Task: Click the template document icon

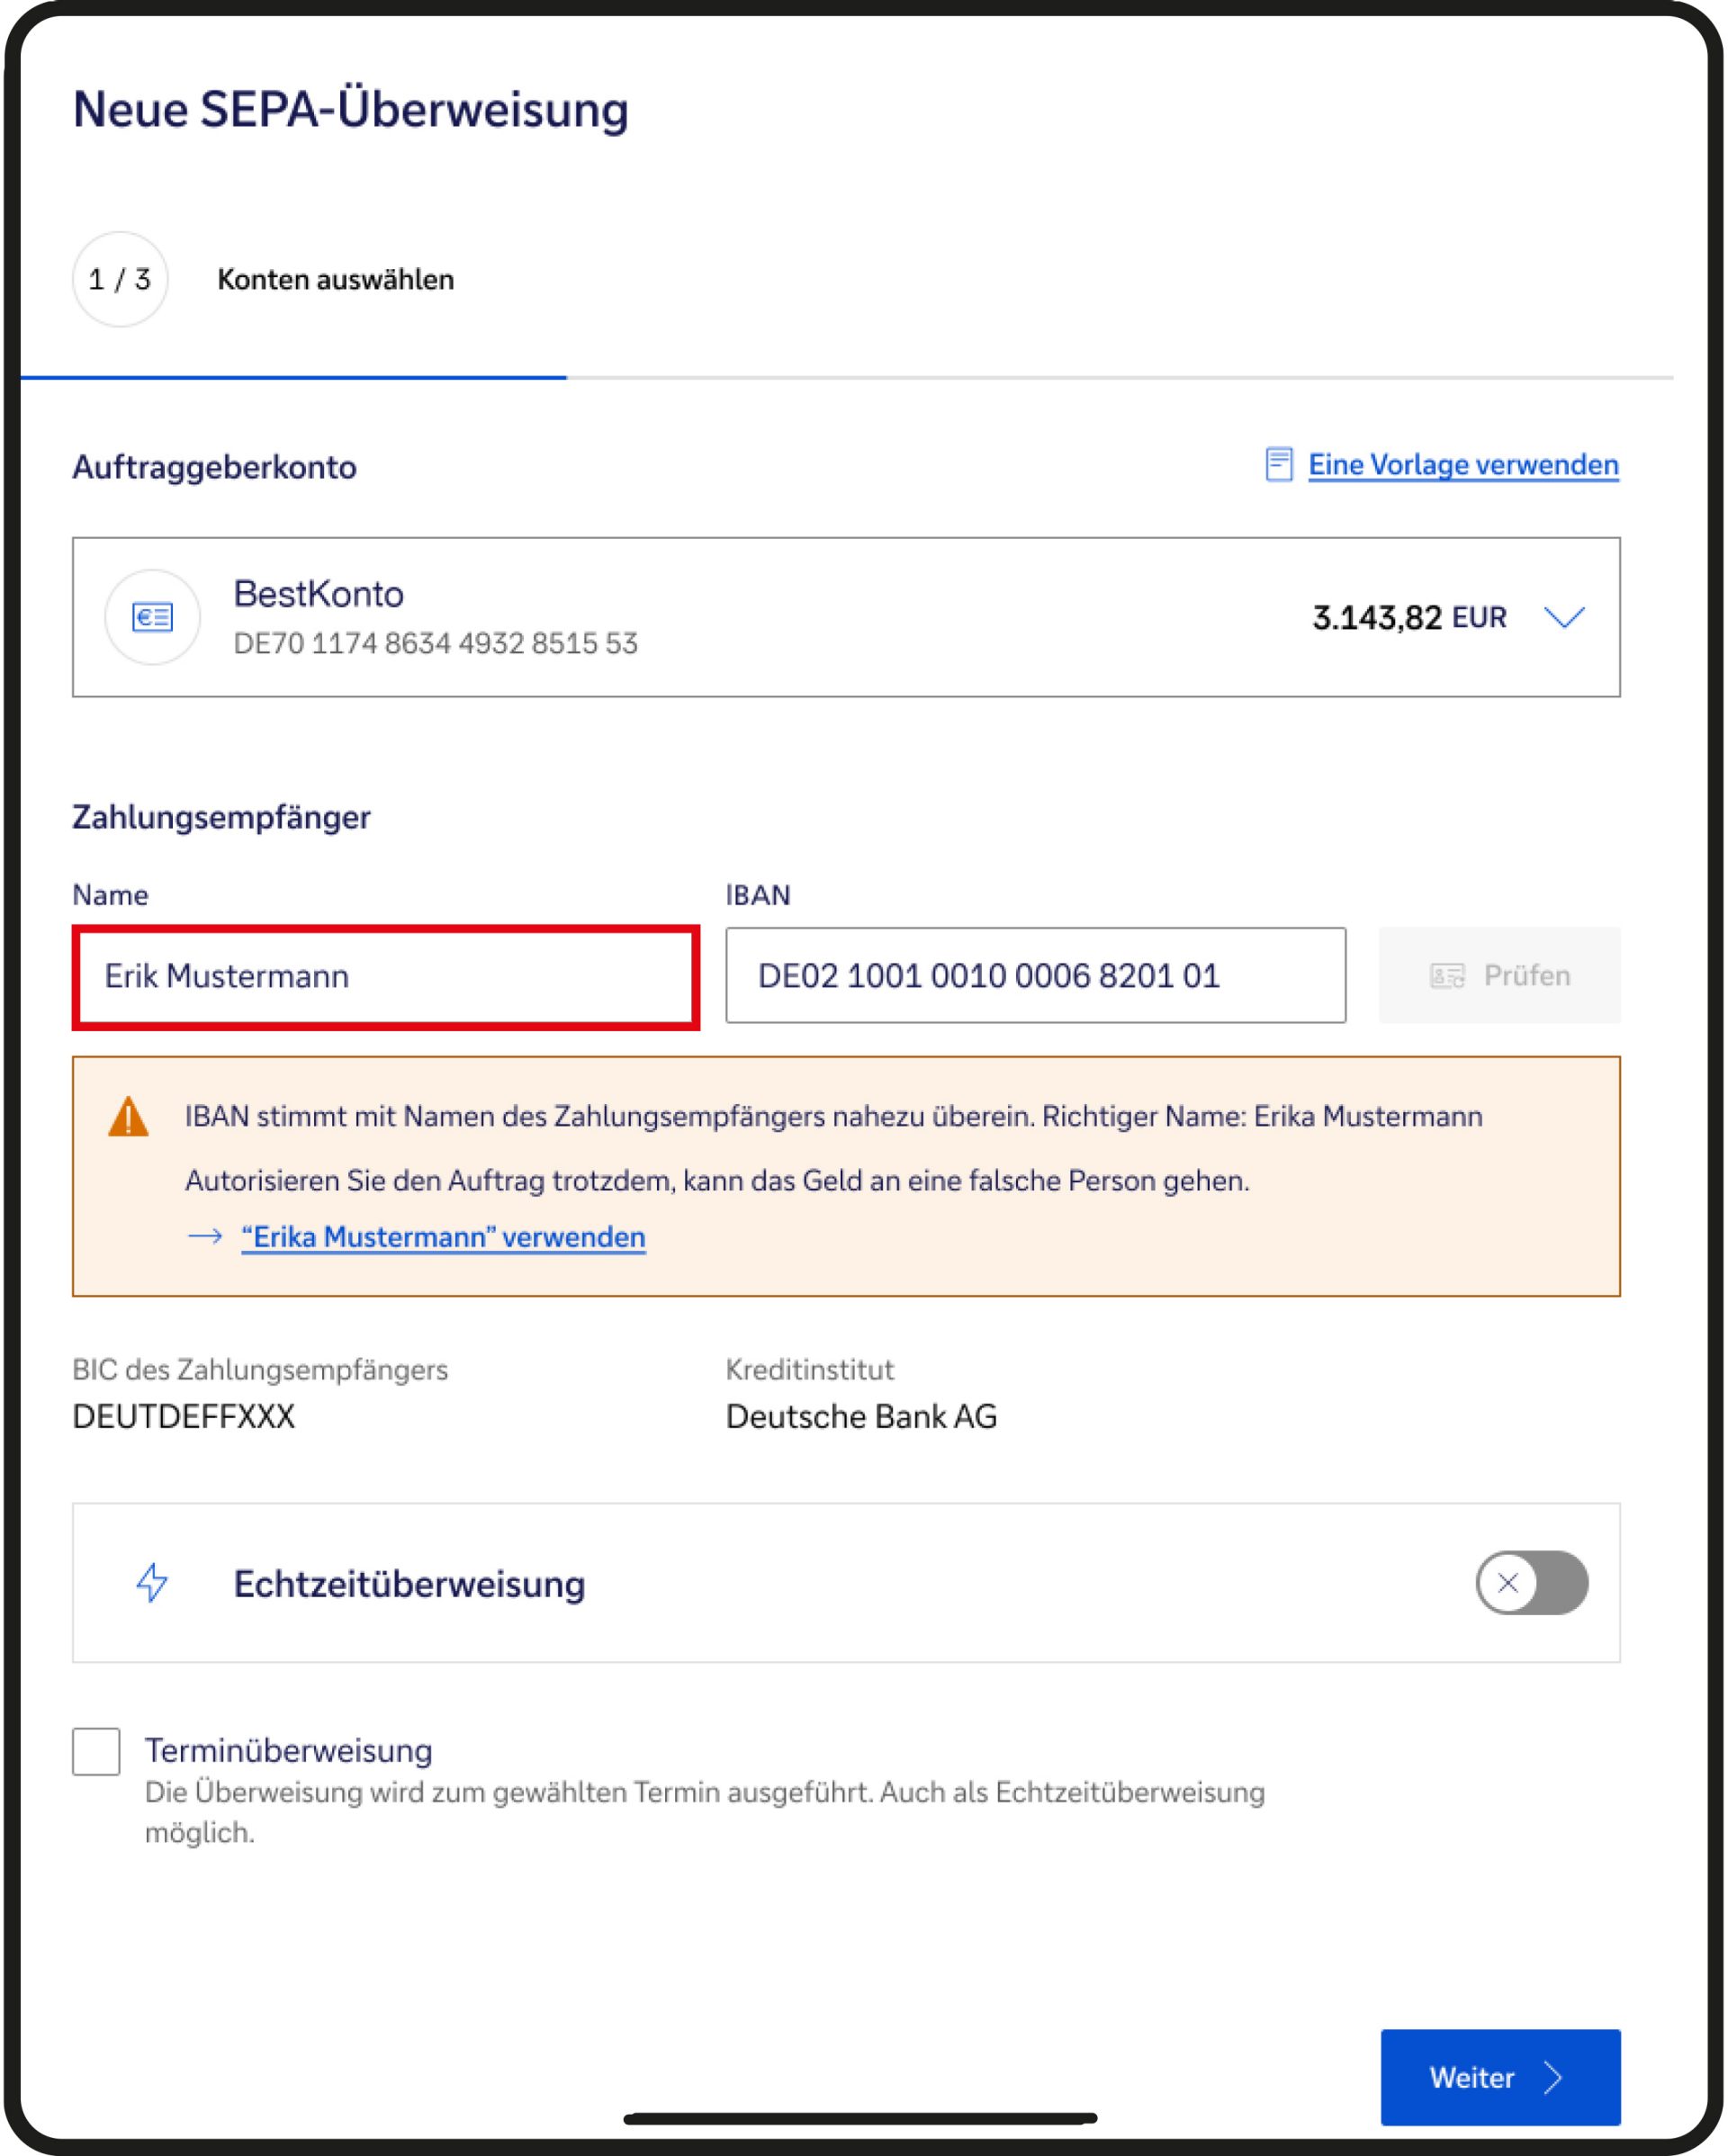Action: coord(1278,465)
